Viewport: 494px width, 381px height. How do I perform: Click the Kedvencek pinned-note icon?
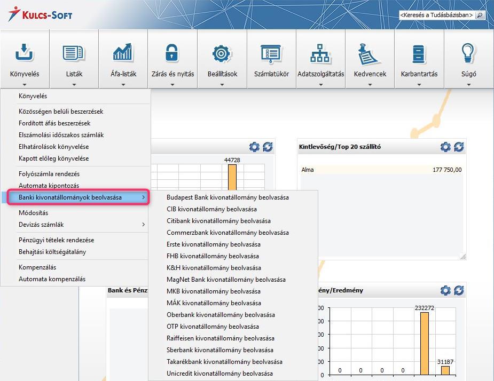coord(368,54)
